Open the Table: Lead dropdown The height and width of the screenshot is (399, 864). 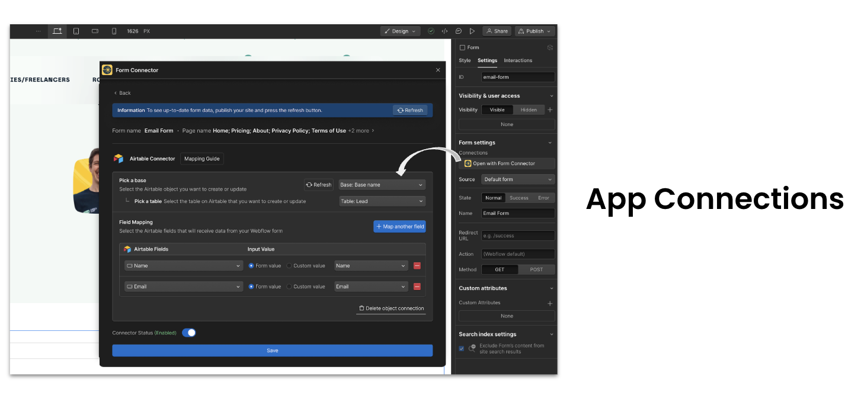[x=382, y=201]
